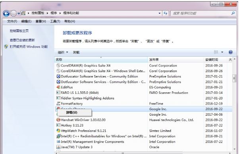
Task: Click the install date 2017-03-14
Action: (x=214, y=93)
